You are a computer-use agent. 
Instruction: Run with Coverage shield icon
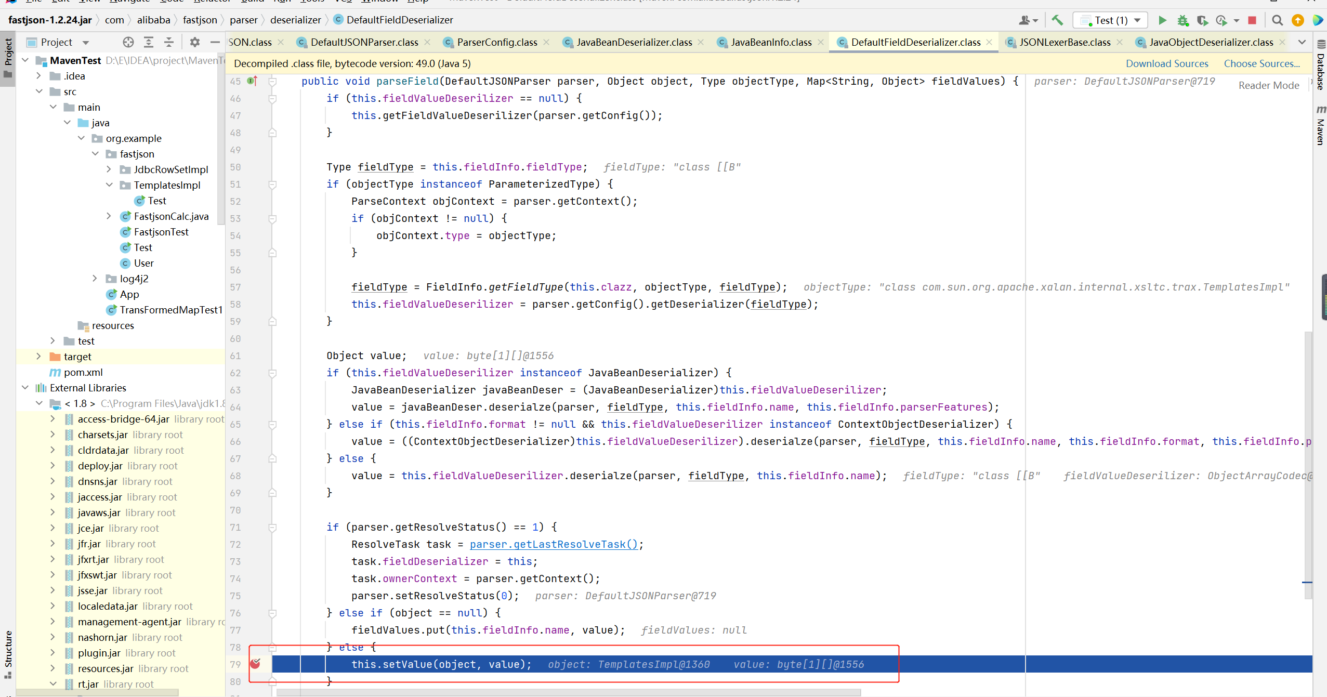click(x=1202, y=20)
